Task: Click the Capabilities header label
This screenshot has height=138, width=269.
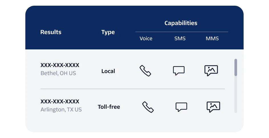Action: (x=181, y=23)
